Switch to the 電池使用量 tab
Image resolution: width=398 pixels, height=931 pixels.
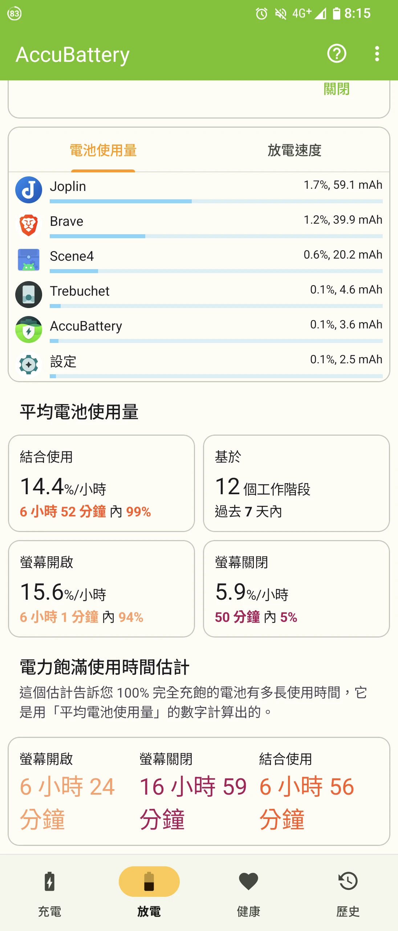click(x=103, y=150)
